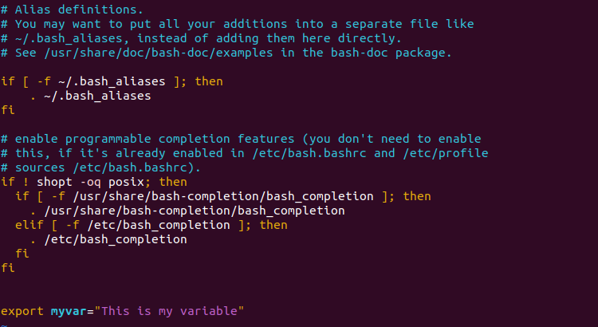Click the '. ~/.bash_aliases' source line

(x=90, y=96)
